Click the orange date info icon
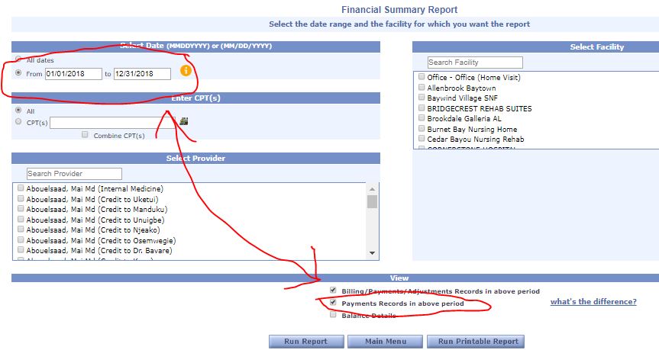Screen dimensions: 659x350 [186, 72]
